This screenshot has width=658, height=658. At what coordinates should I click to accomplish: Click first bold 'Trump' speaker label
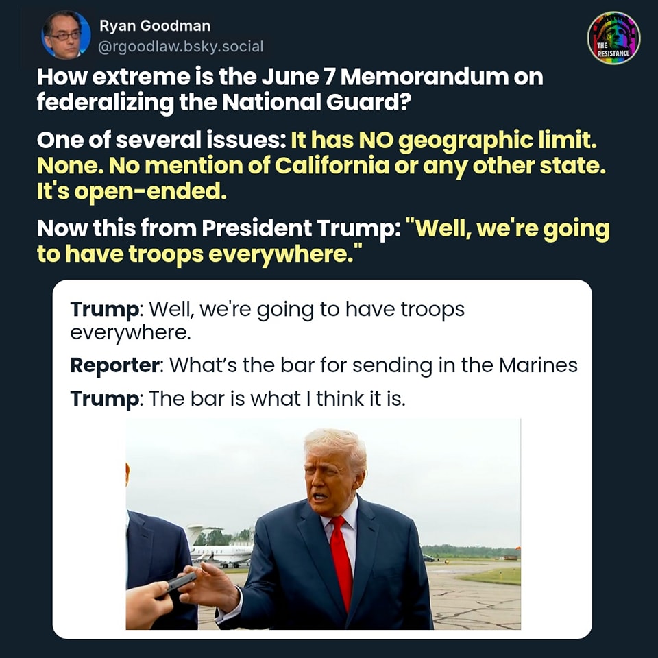tap(104, 309)
